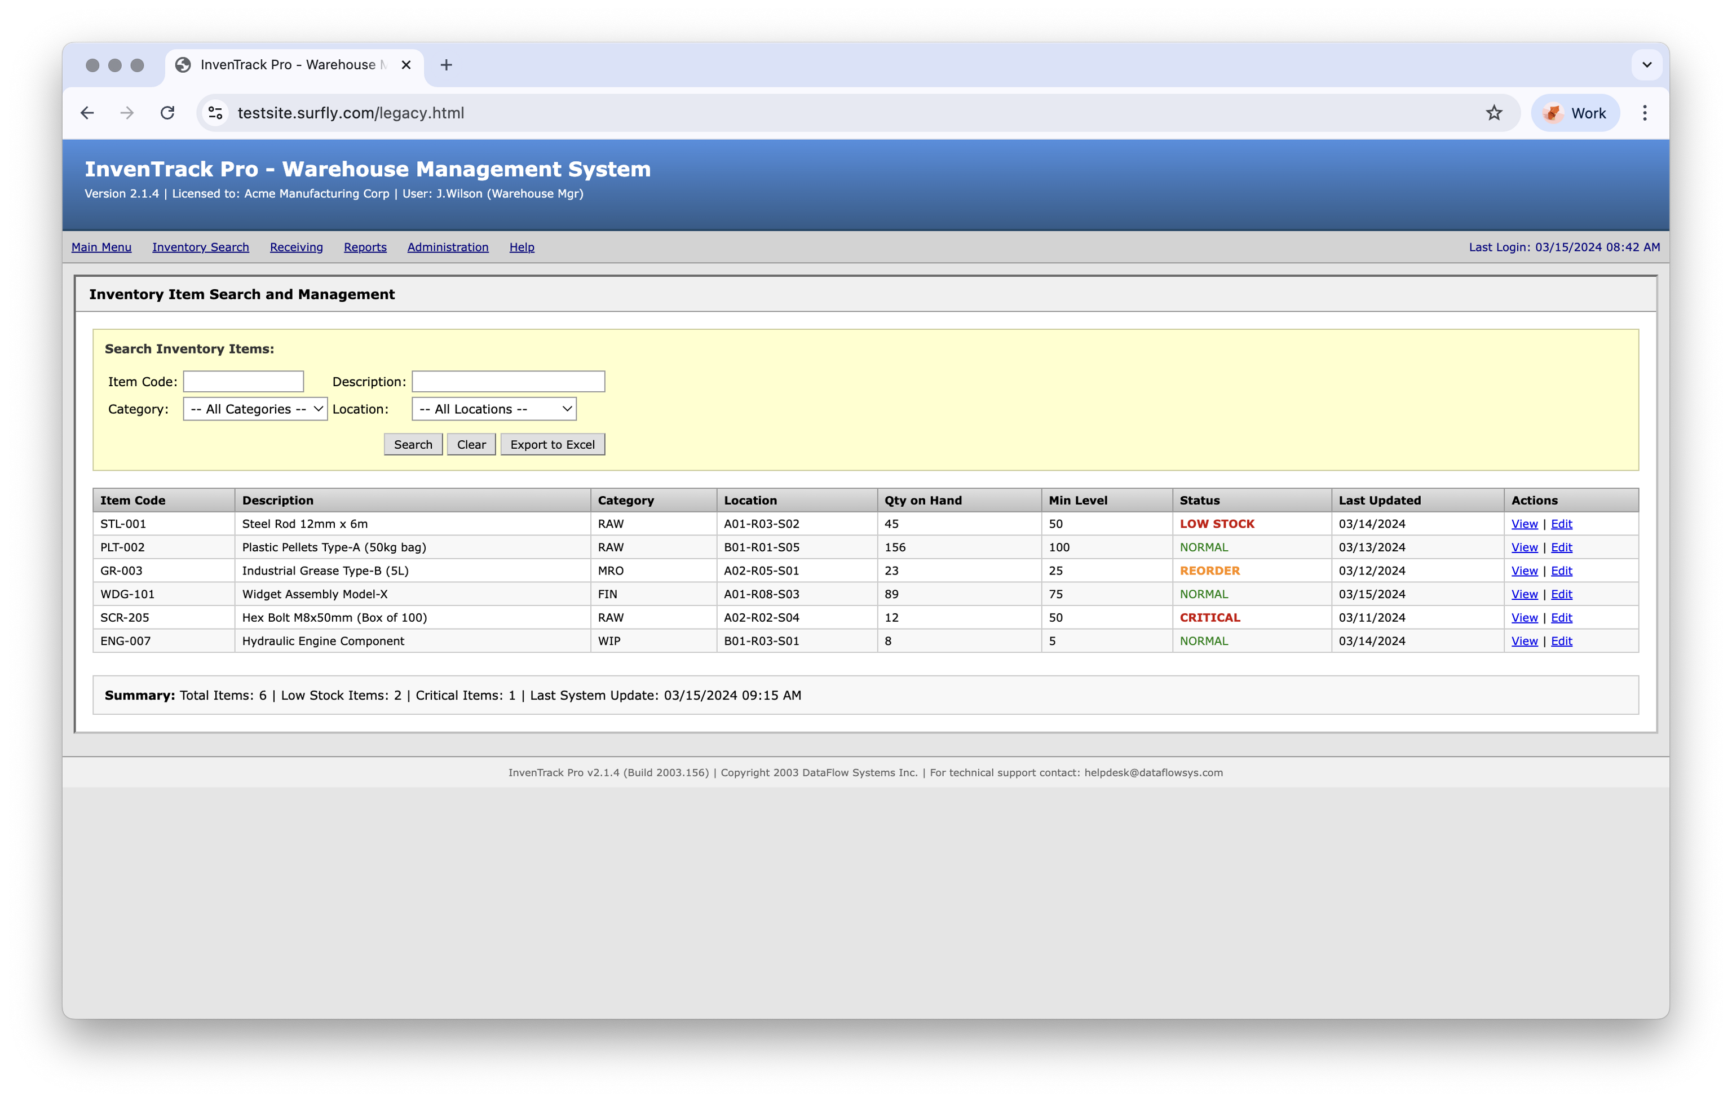Open the Category dropdown showing All Categories
The width and height of the screenshot is (1732, 1101).
tap(255, 409)
